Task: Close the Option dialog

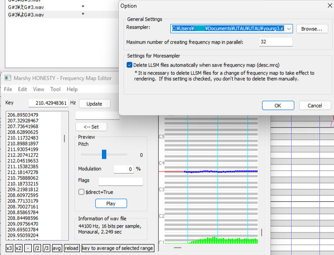Action: coord(329,6)
